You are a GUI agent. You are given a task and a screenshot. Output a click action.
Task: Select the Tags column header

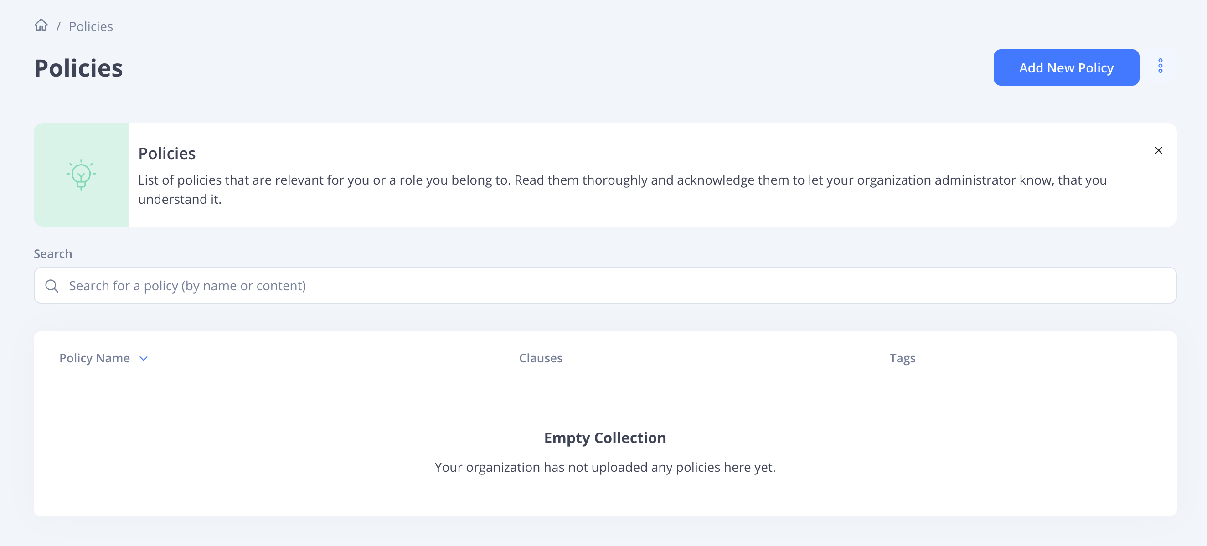[x=902, y=358]
